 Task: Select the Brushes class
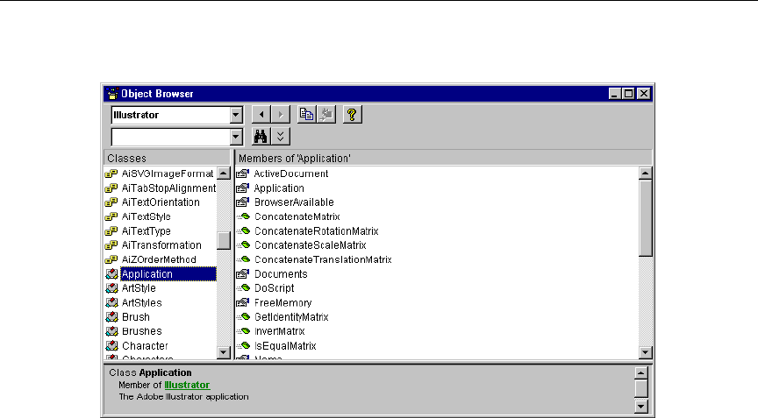(x=141, y=331)
